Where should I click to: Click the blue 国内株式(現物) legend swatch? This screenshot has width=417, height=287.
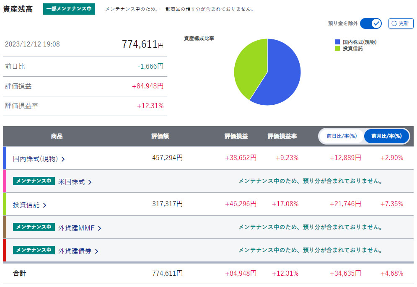click(337, 42)
